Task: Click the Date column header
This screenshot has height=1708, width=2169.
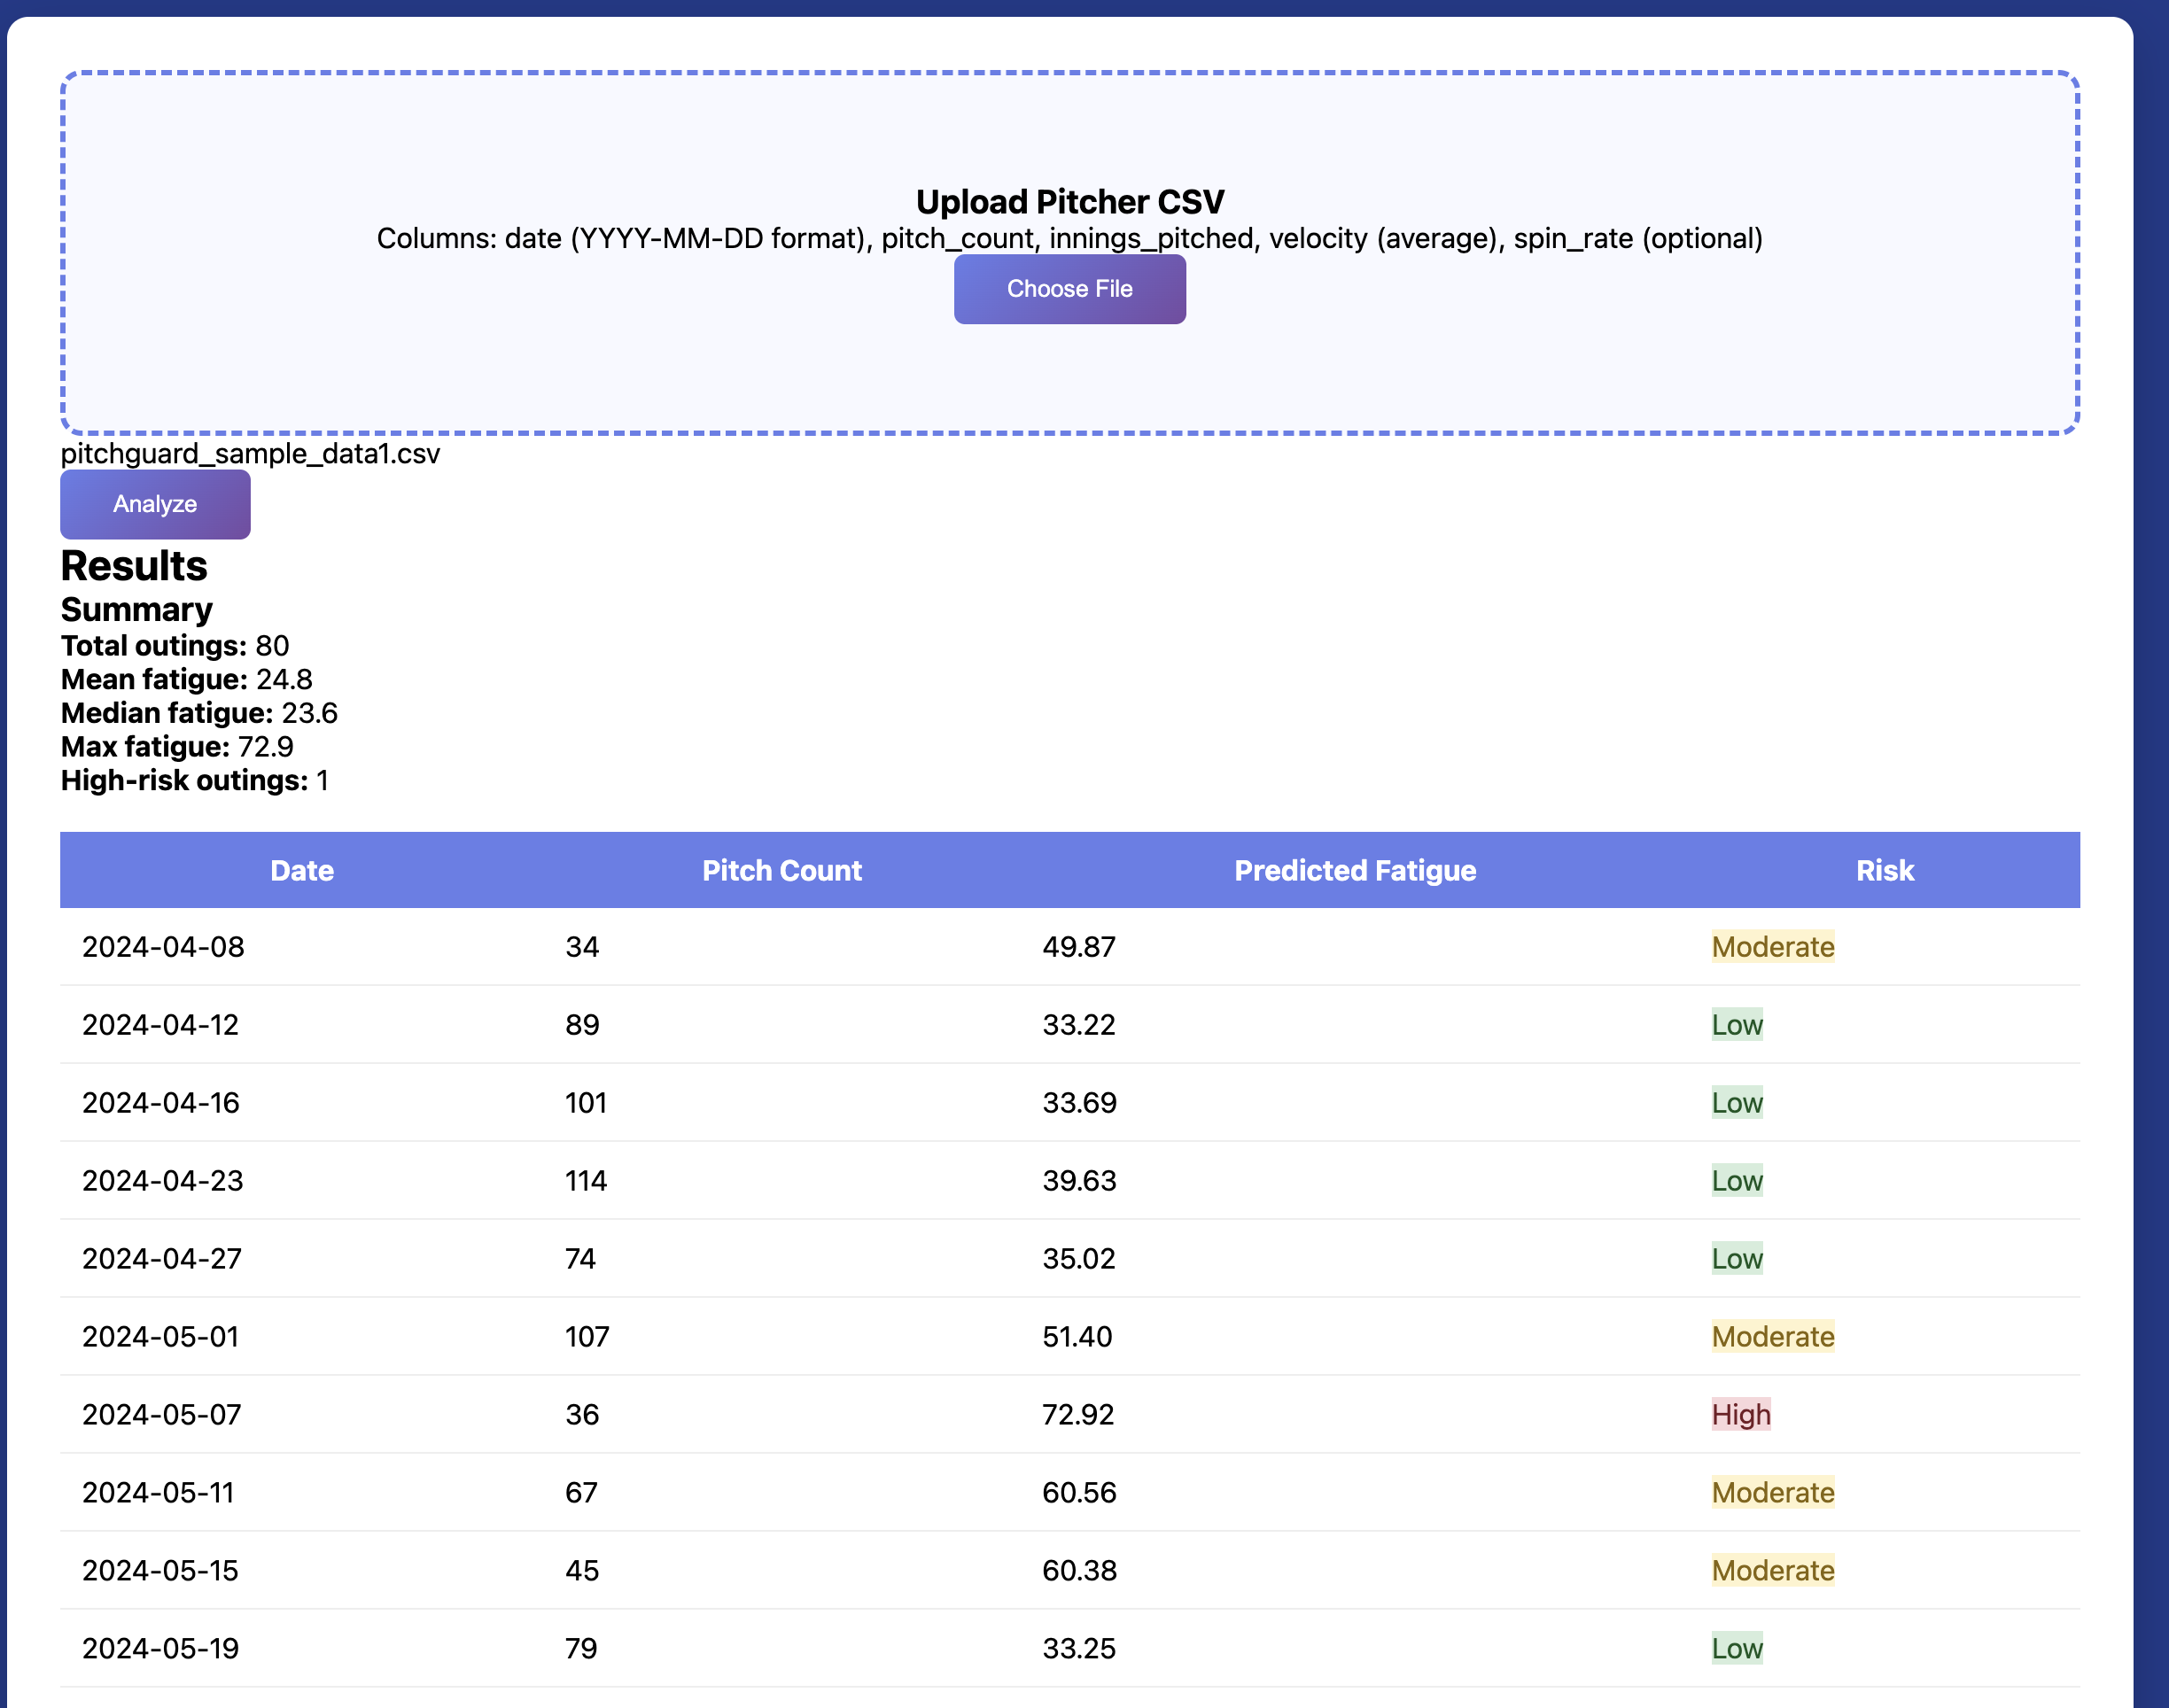Action: click(301, 870)
